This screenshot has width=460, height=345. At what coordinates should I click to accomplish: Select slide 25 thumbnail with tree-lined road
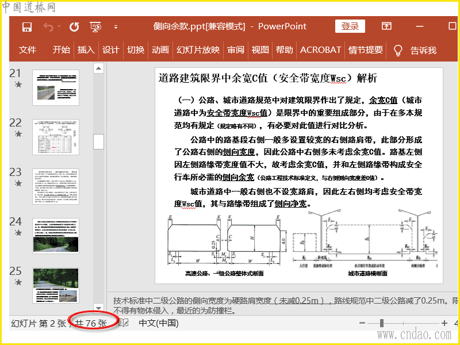click(x=56, y=285)
